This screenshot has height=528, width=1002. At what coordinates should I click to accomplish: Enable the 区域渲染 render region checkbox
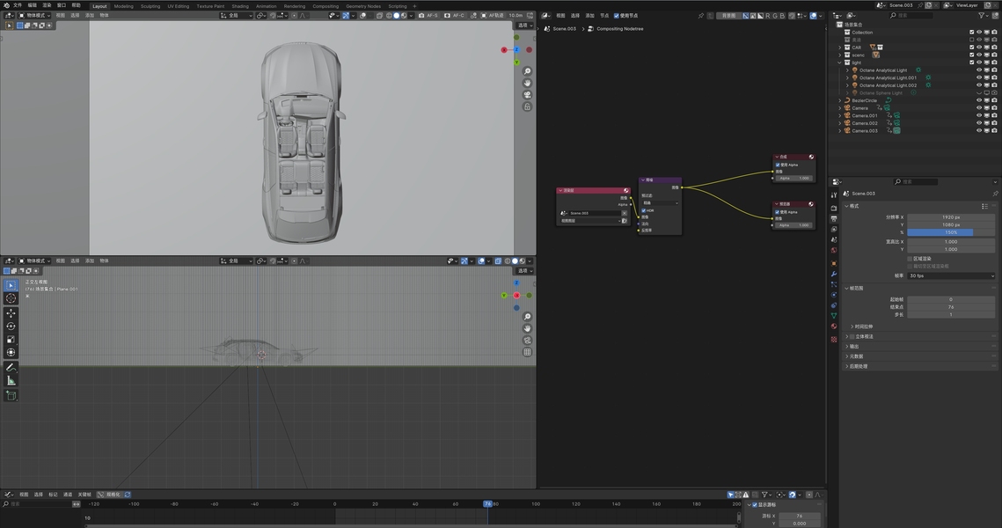tap(910, 259)
